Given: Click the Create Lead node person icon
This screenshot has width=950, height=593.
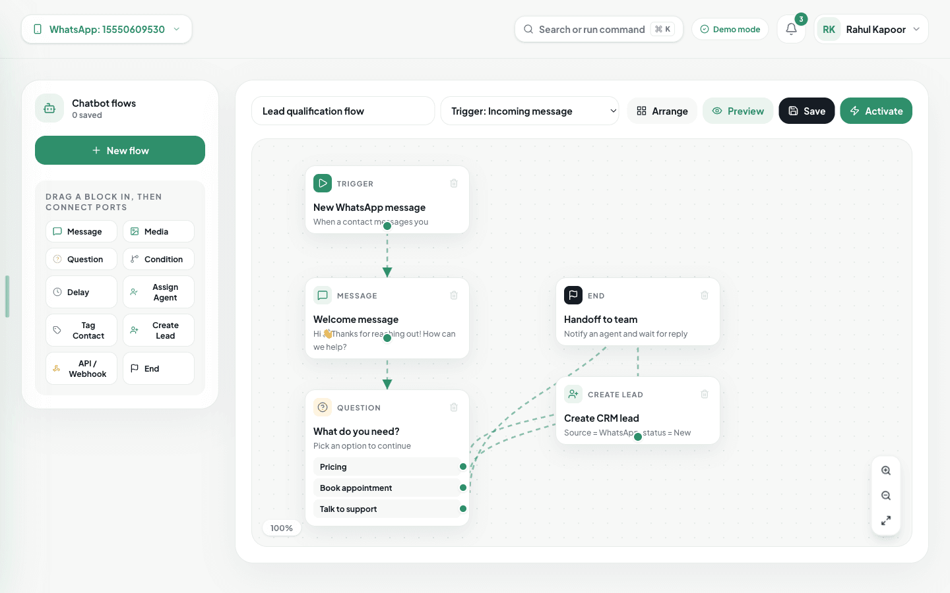Looking at the screenshot, I should pyautogui.click(x=573, y=394).
